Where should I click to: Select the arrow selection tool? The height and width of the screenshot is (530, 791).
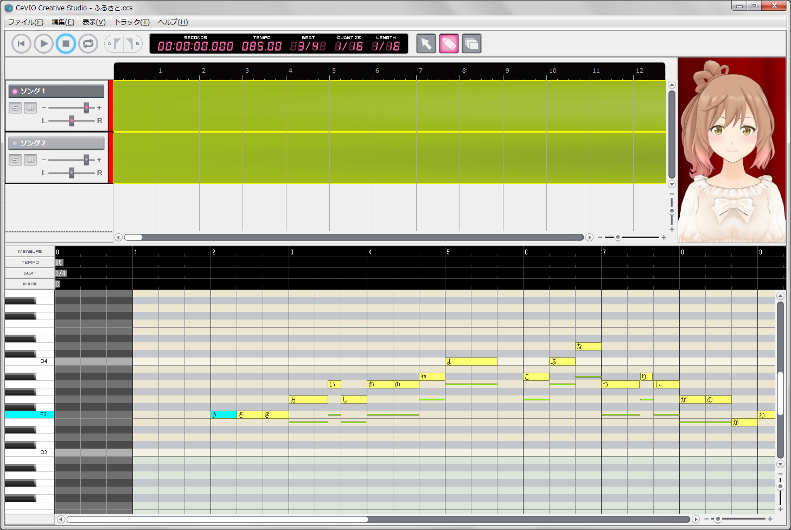coord(426,43)
